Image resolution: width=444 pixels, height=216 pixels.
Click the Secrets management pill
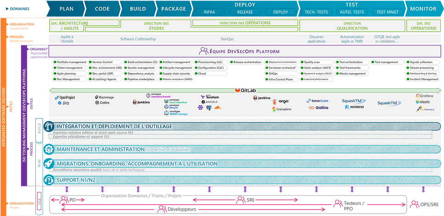click(x=140, y=68)
